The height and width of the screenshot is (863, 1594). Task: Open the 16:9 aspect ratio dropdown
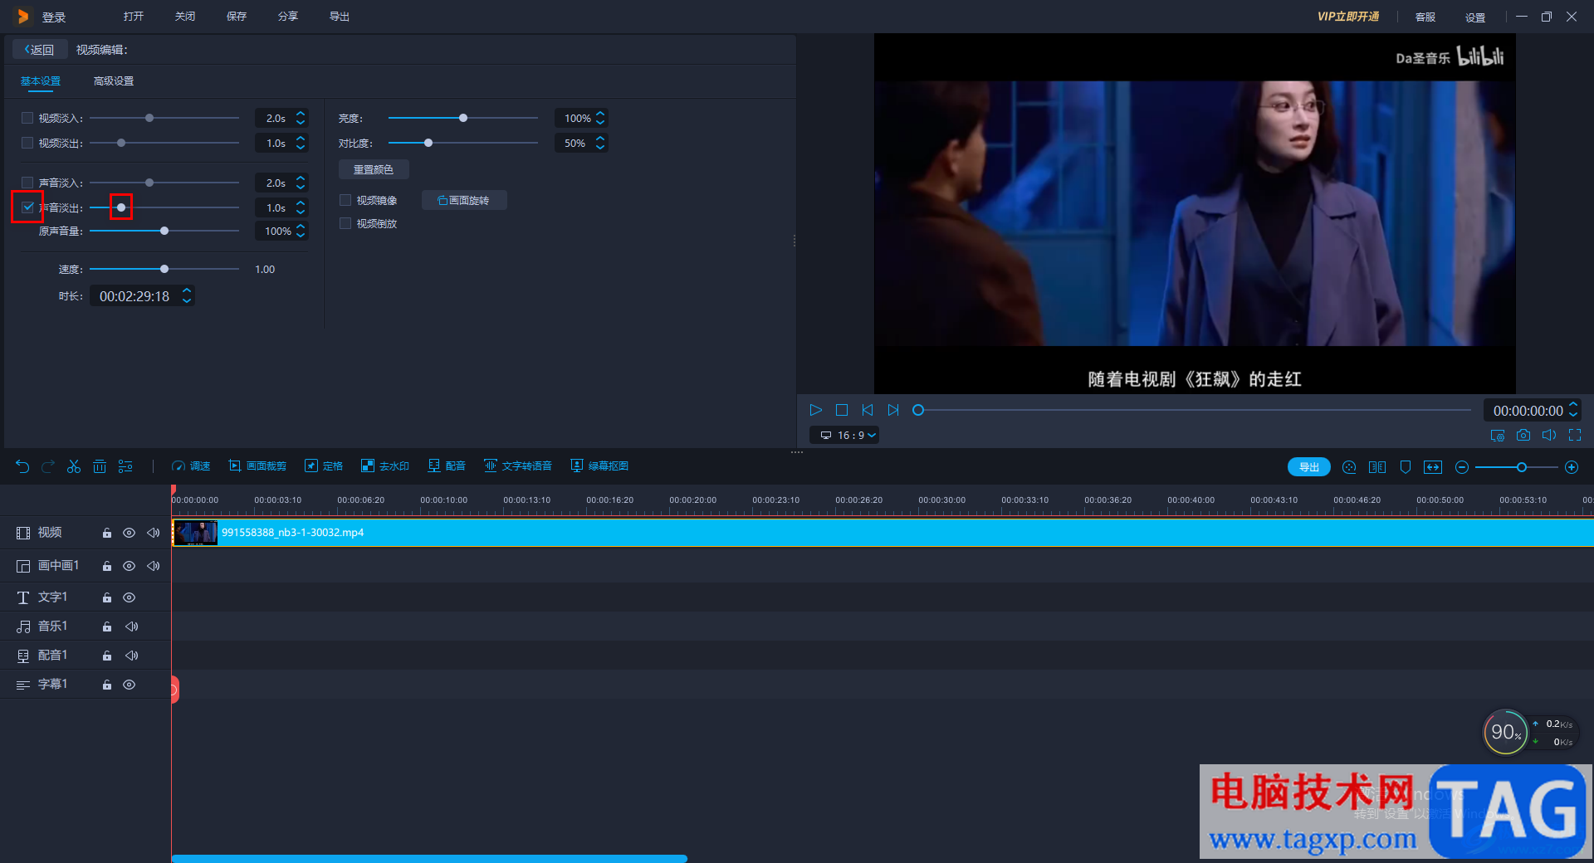[x=844, y=435]
